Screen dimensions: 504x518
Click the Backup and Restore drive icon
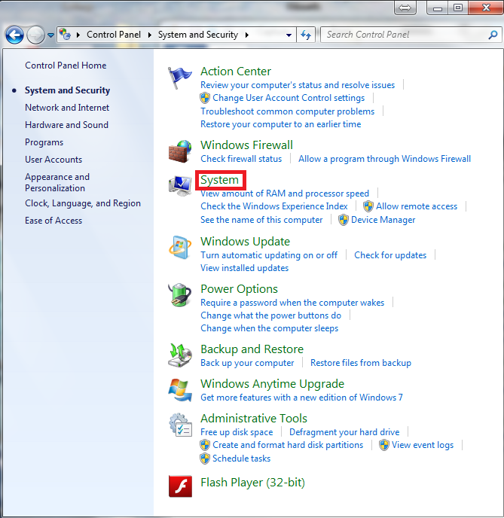pyautogui.click(x=180, y=355)
